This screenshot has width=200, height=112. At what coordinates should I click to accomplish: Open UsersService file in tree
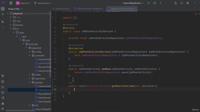point(43,98)
